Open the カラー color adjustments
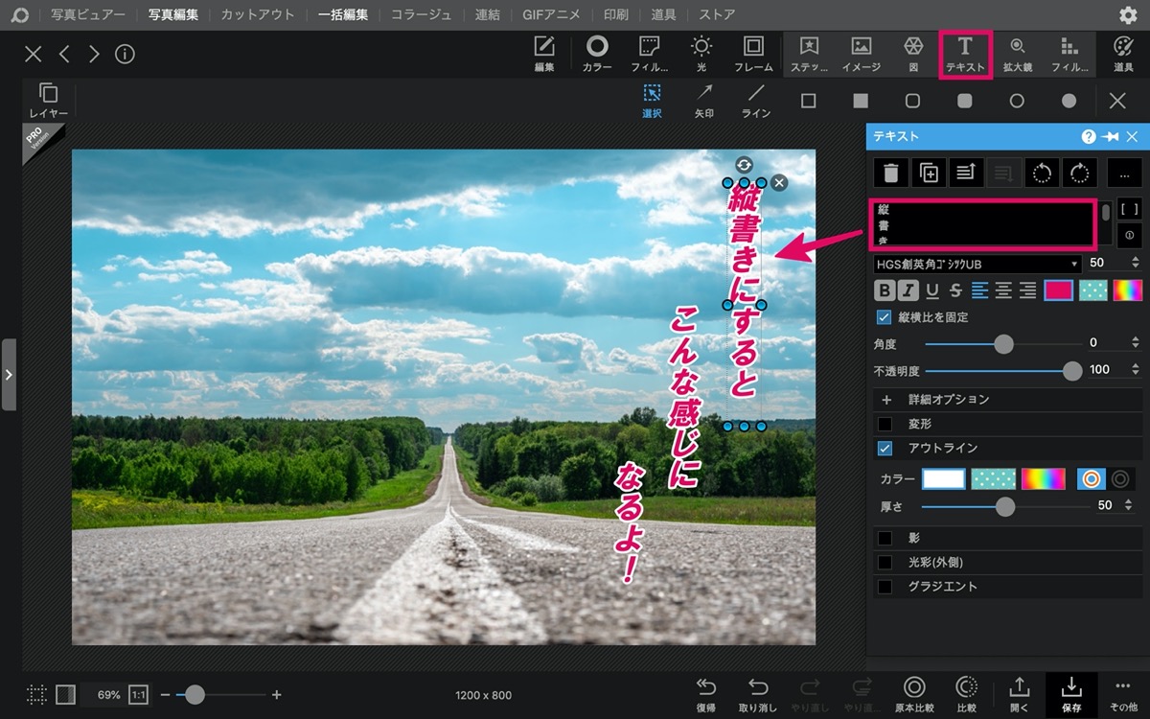This screenshot has width=1150, height=719. coord(597,54)
